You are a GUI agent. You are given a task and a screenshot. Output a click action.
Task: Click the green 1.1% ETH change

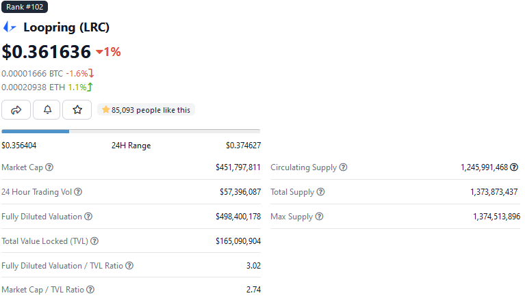point(80,87)
